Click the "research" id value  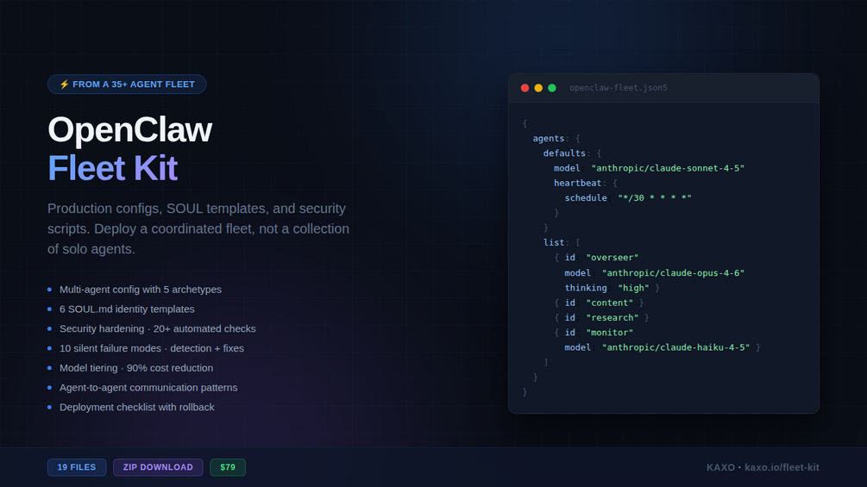tap(613, 317)
